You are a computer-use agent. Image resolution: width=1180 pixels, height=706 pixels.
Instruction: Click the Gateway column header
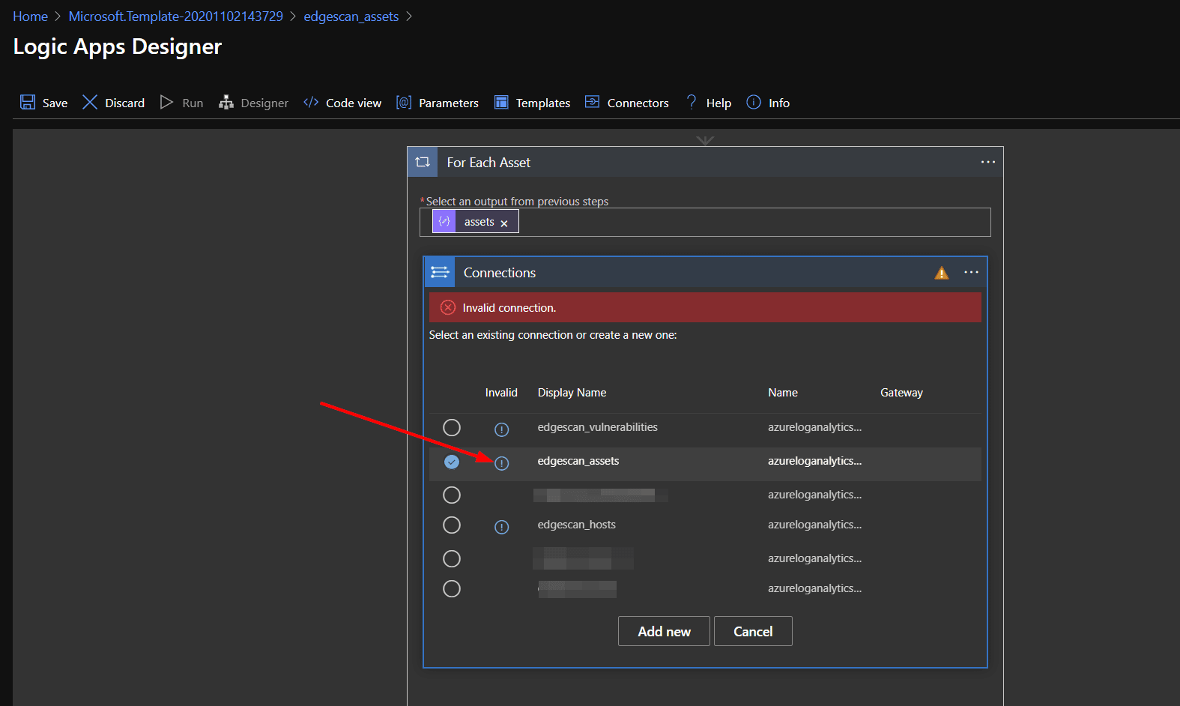901,393
